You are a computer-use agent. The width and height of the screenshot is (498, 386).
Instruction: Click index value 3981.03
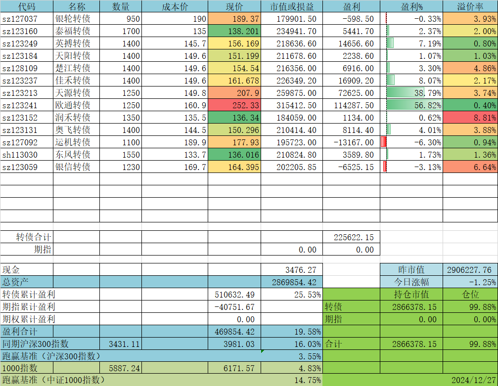click(234, 344)
